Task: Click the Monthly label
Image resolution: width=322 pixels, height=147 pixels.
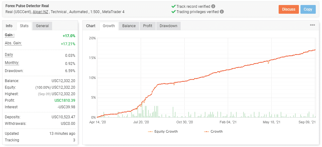Action: 12,63
